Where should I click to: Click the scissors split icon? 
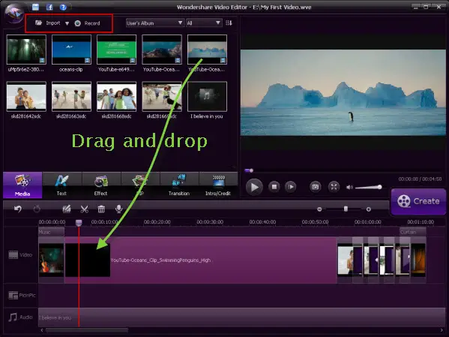coord(84,209)
